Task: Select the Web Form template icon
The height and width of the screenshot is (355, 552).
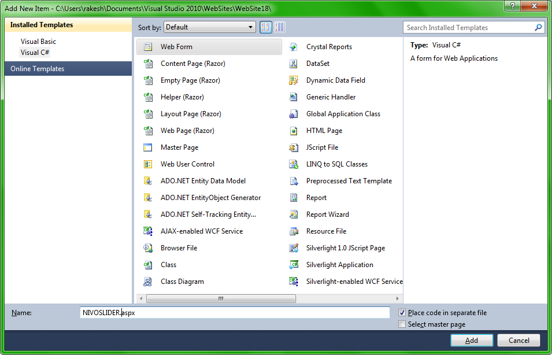Action: tap(148, 47)
